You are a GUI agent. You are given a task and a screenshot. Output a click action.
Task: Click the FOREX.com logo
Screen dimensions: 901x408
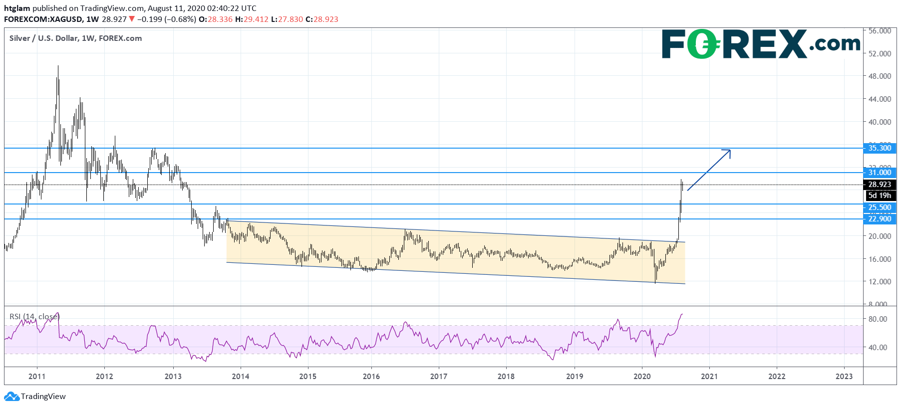tap(761, 44)
